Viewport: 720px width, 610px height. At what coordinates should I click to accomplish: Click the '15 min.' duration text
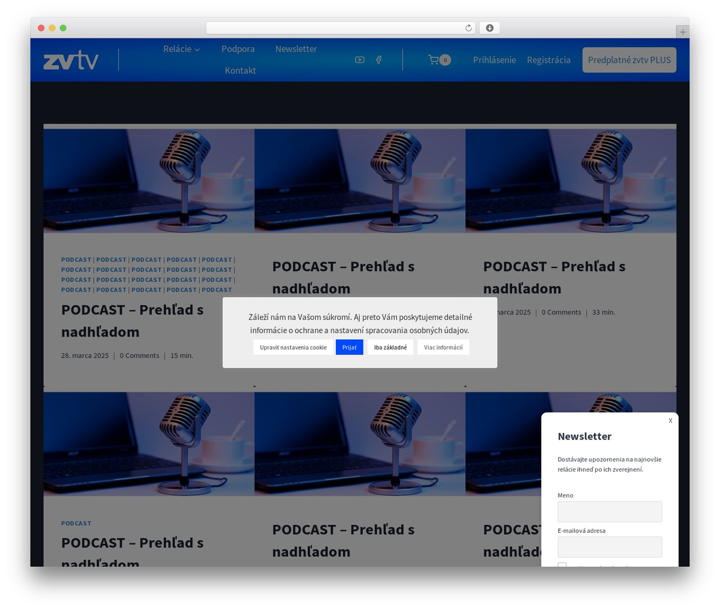[182, 356]
